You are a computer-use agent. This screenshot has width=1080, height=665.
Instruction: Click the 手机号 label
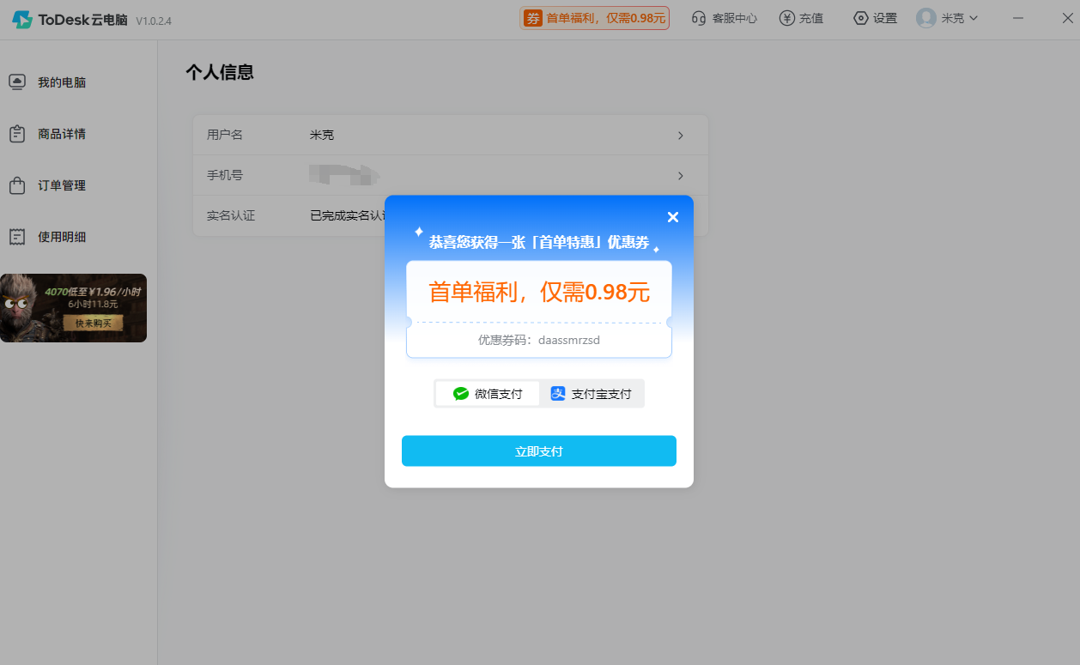[x=225, y=175]
